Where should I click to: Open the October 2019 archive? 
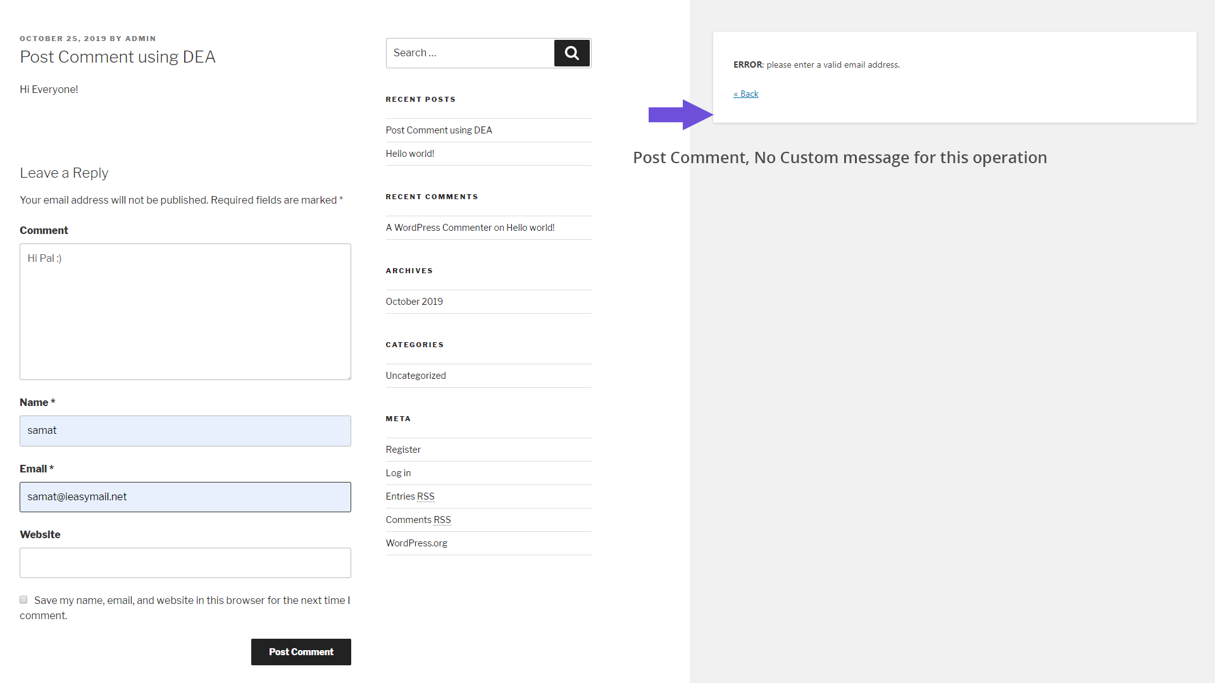pos(414,302)
